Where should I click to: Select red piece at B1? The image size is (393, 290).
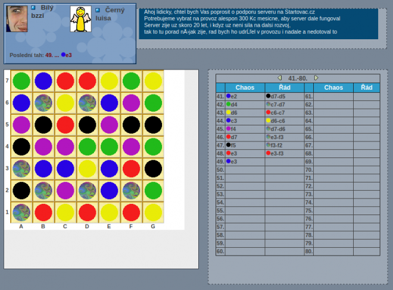(43, 212)
